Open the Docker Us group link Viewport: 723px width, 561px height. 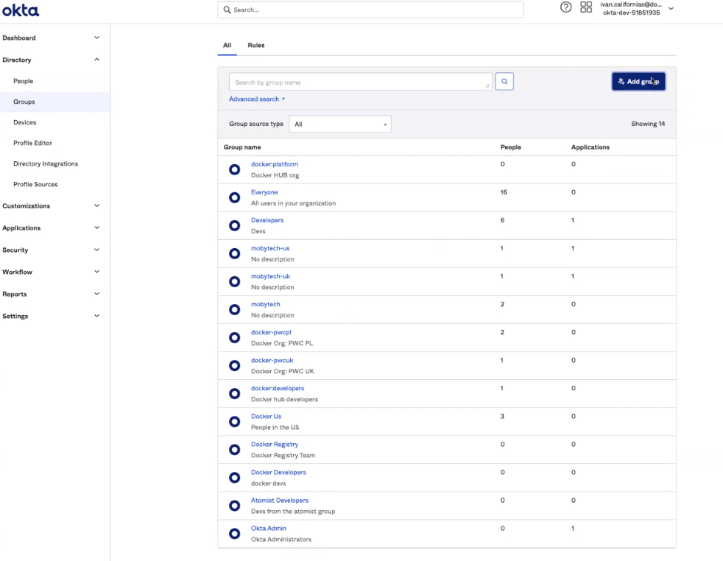tap(266, 416)
